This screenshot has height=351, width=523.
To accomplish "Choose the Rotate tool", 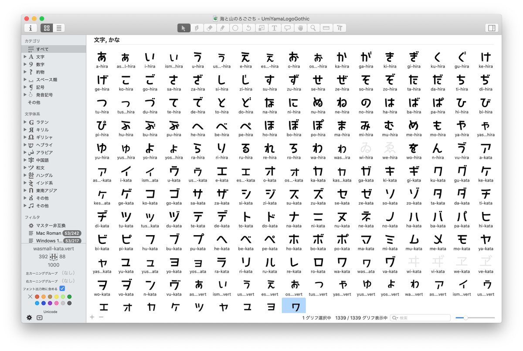I will point(248,28).
